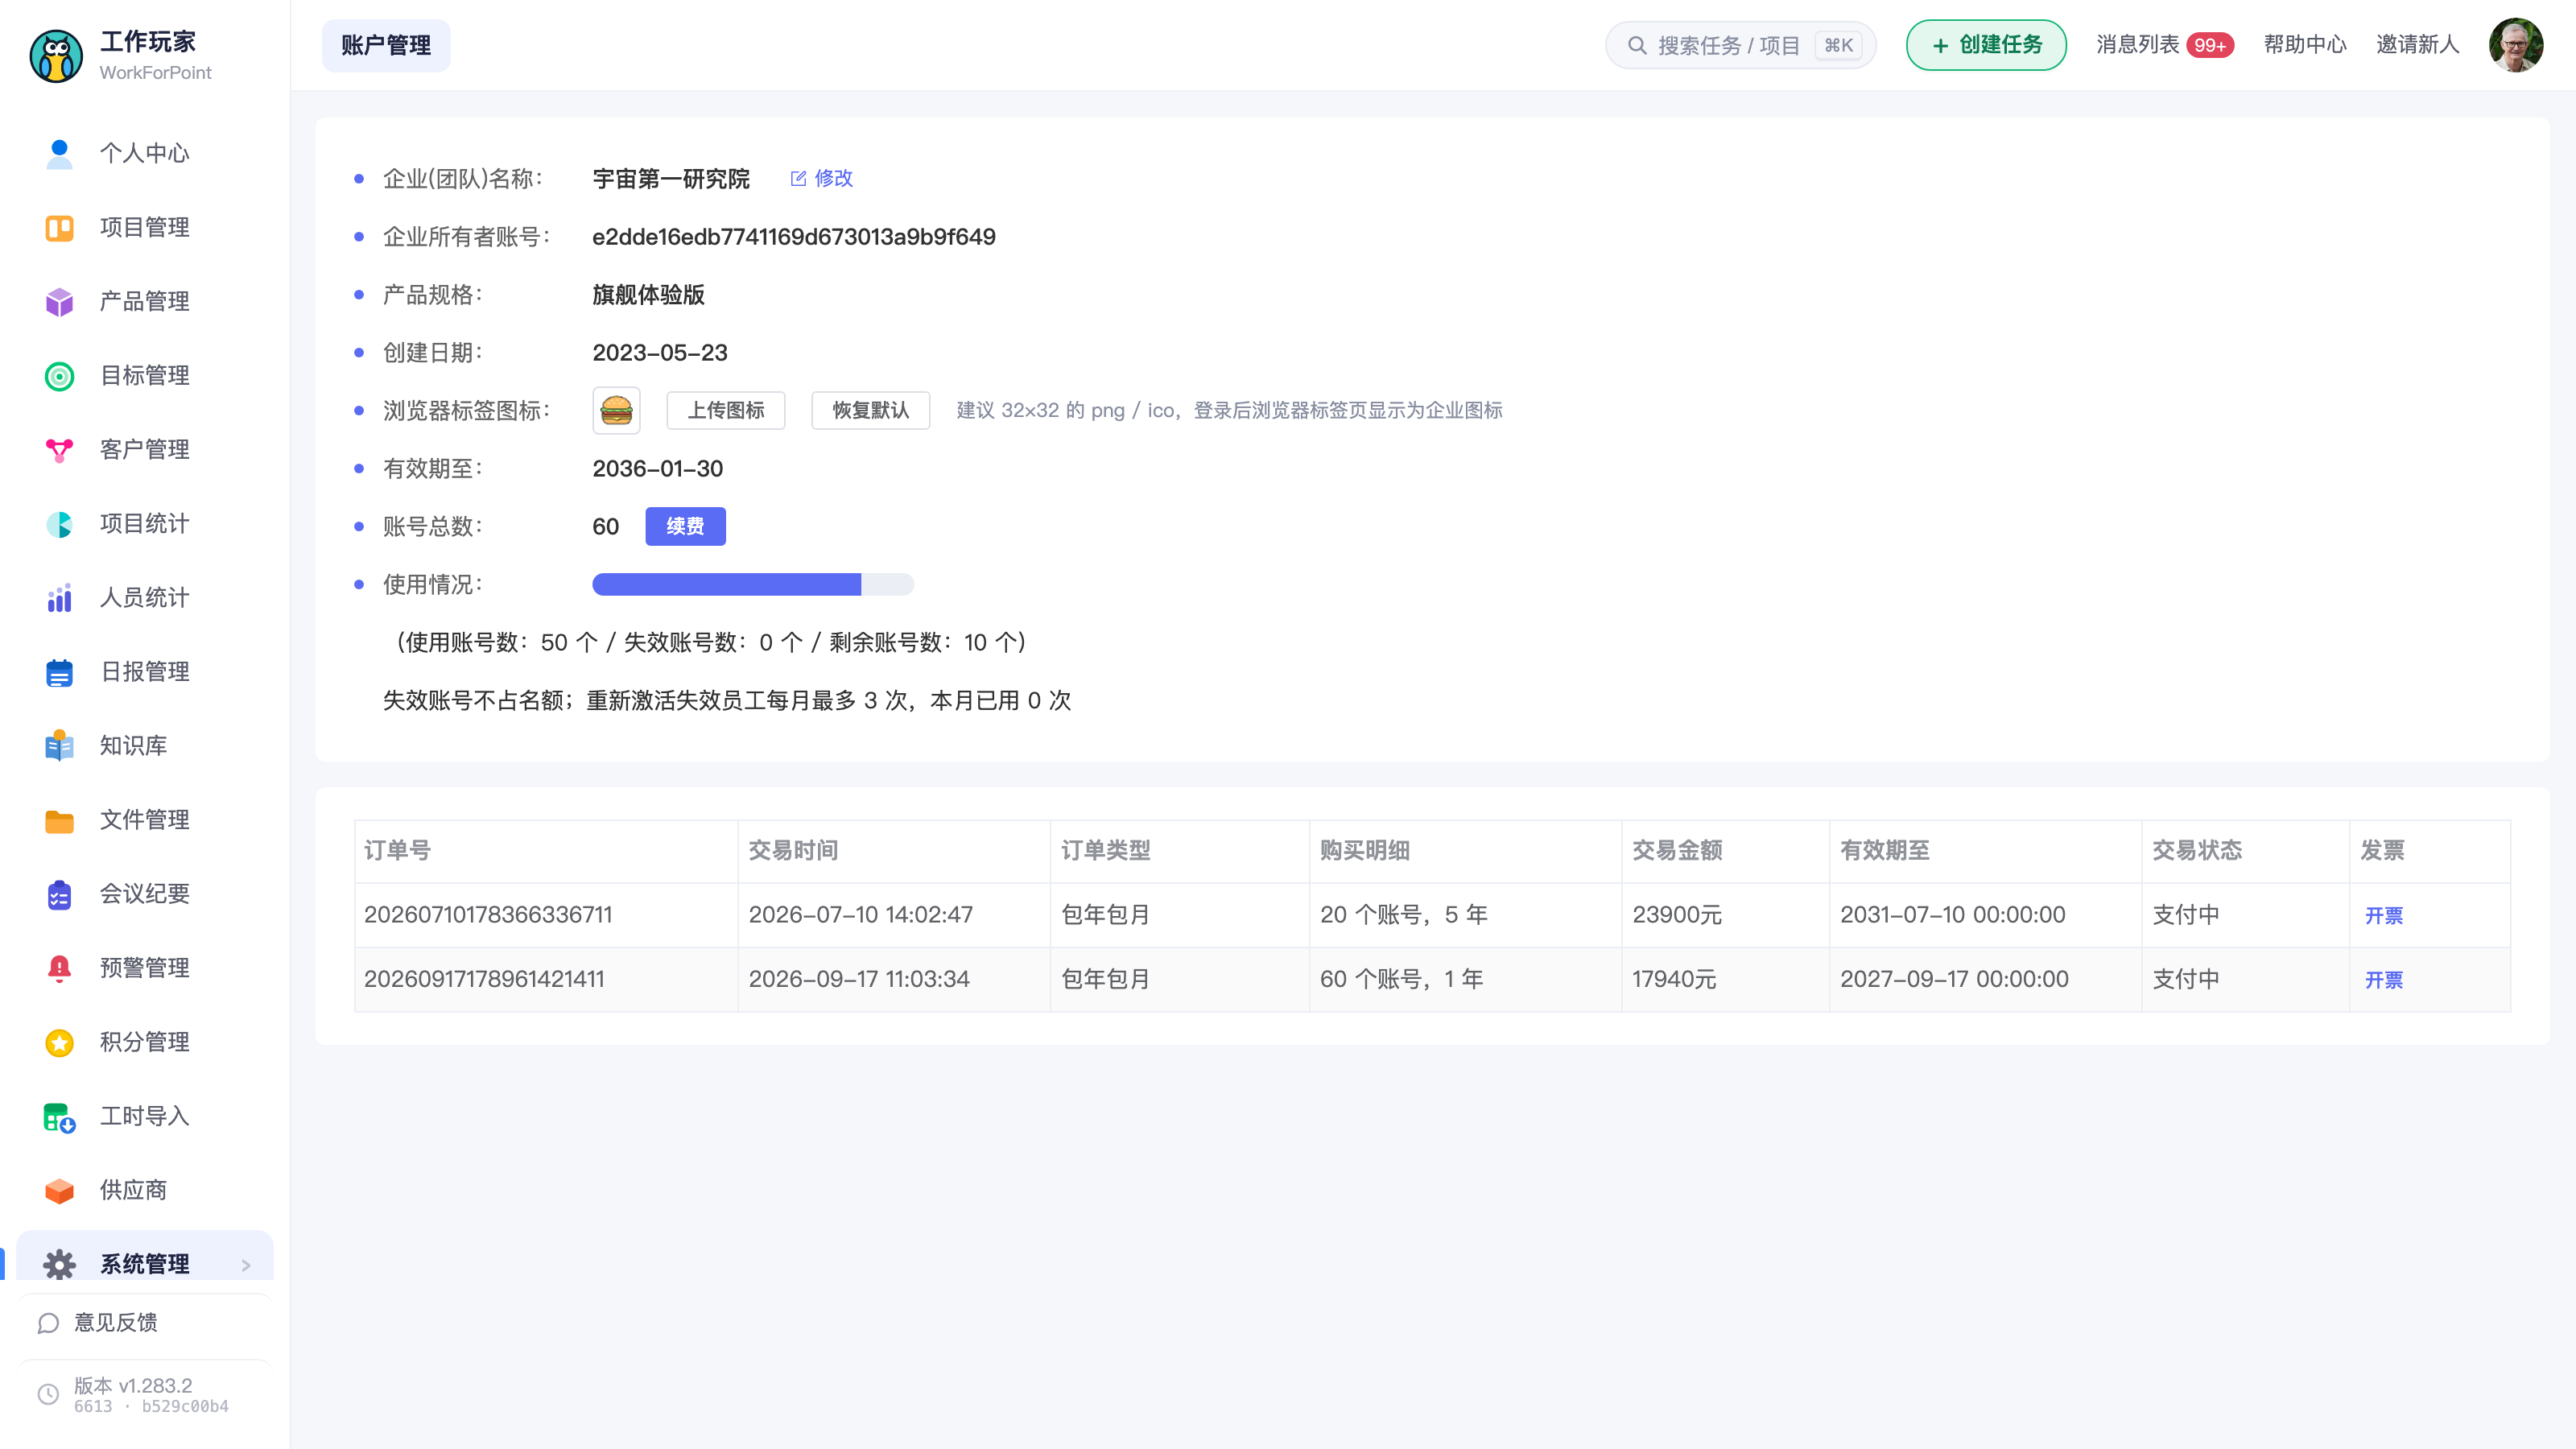The height and width of the screenshot is (1449, 2576).
Task: Click the owner account ID text
Action: click(794, 237)
